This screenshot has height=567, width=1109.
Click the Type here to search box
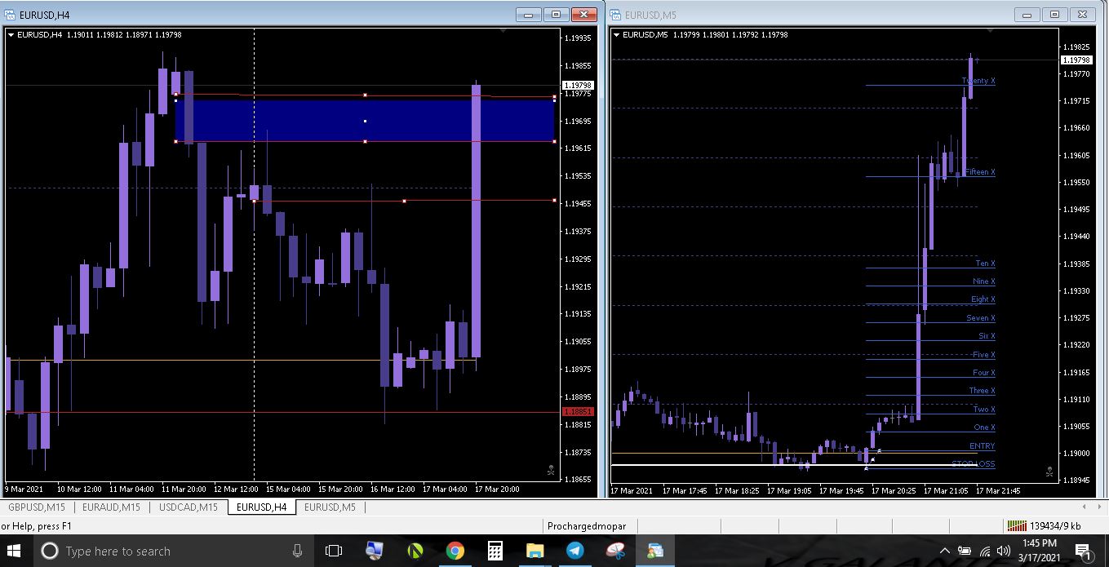coord(174,551)
